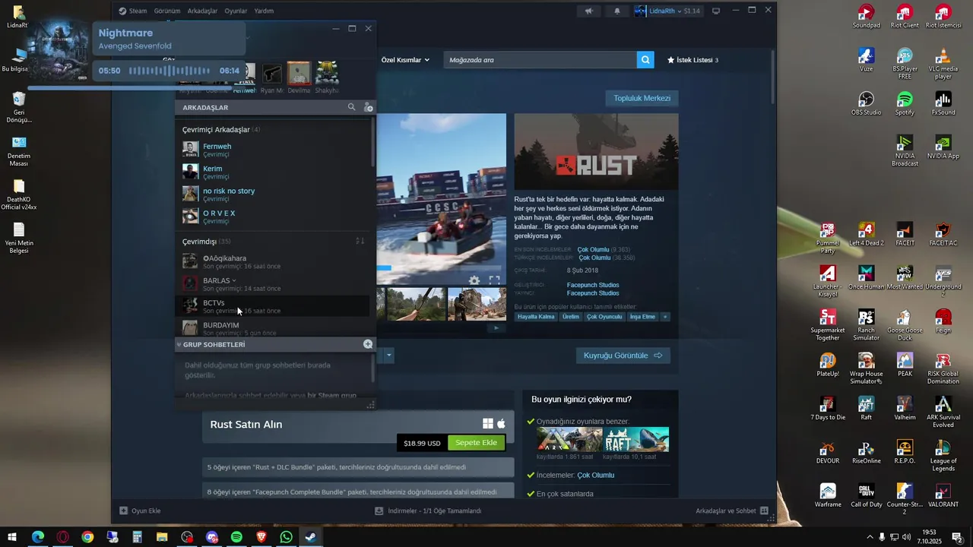Launch OBS Studio desktop shortcut
This screenshot has width=973, height=547.
point(867,103)
